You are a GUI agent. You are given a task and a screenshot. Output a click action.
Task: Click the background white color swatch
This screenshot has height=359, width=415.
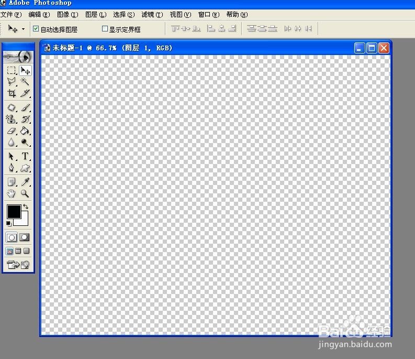click(24, 221)
